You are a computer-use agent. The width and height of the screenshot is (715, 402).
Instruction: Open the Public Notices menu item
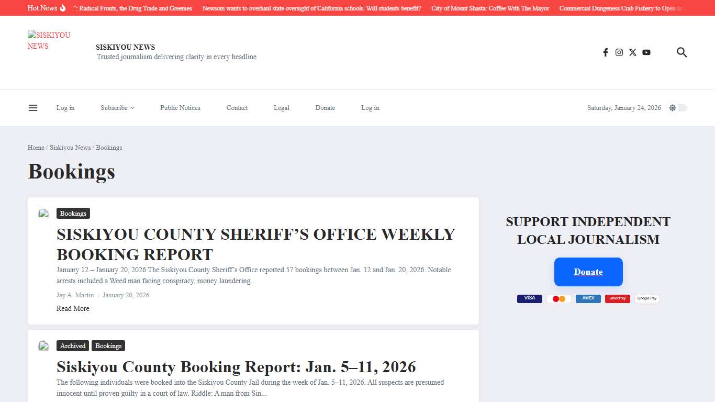coord(180,107)
